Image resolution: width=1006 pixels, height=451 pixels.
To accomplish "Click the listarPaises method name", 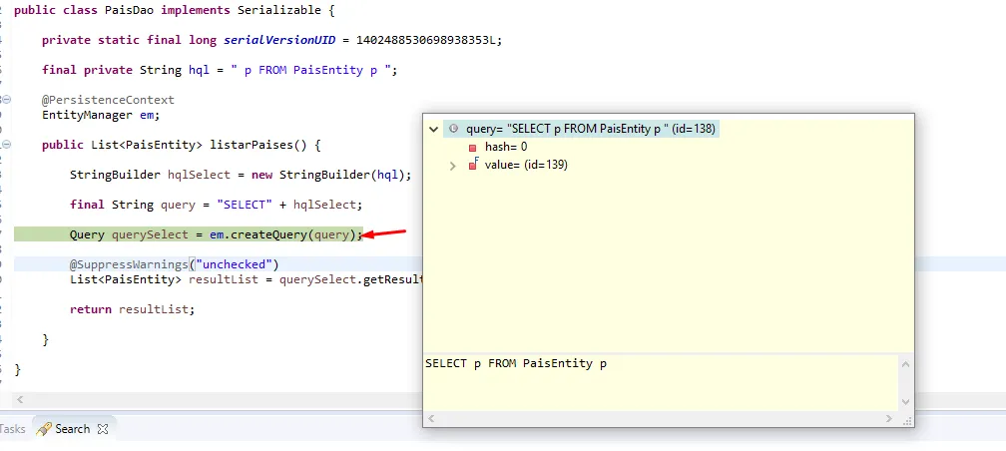I will click(251, 145).
